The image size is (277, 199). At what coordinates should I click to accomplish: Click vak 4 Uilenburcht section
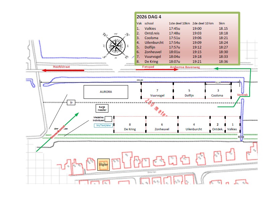tap(193, 126)
